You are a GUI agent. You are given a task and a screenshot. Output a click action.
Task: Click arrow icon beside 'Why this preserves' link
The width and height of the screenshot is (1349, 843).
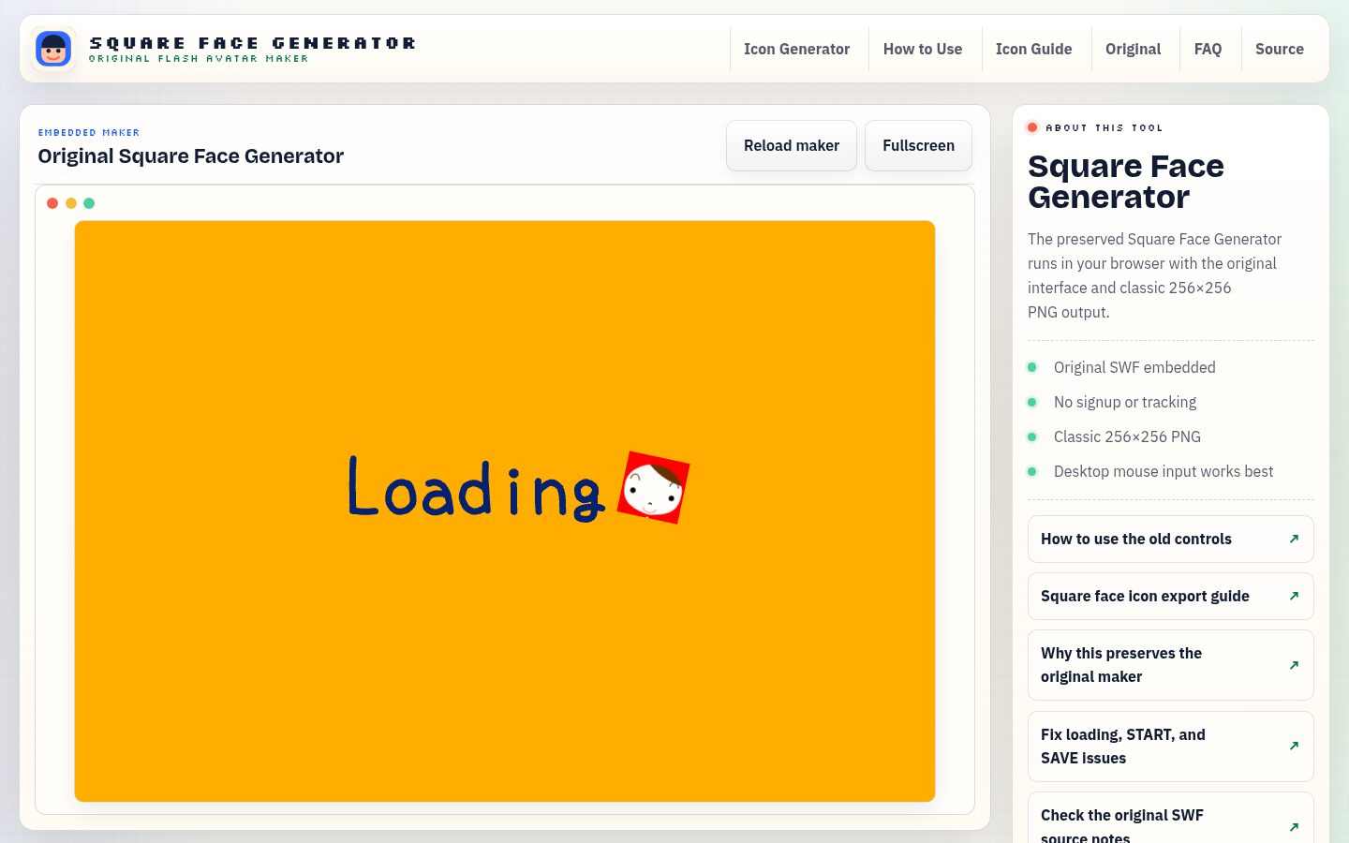coord(1294,665)
